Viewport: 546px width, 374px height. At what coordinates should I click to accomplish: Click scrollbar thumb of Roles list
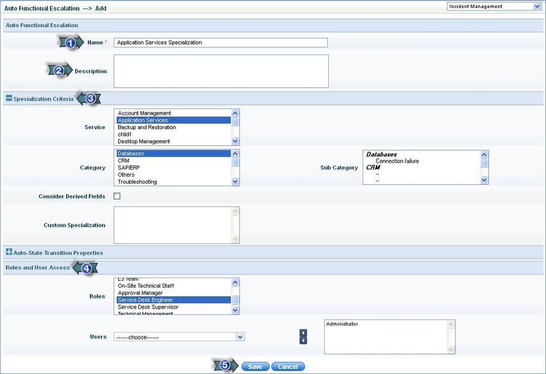coord(235,300)
